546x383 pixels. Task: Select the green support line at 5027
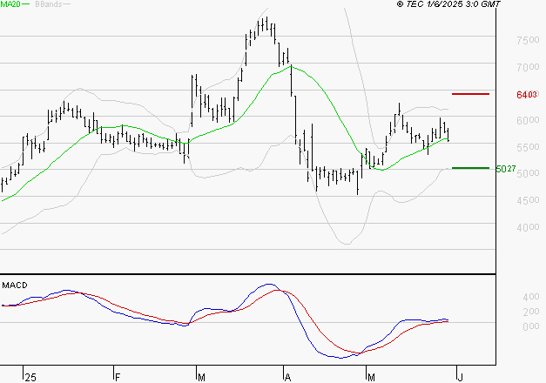(470, 168)
